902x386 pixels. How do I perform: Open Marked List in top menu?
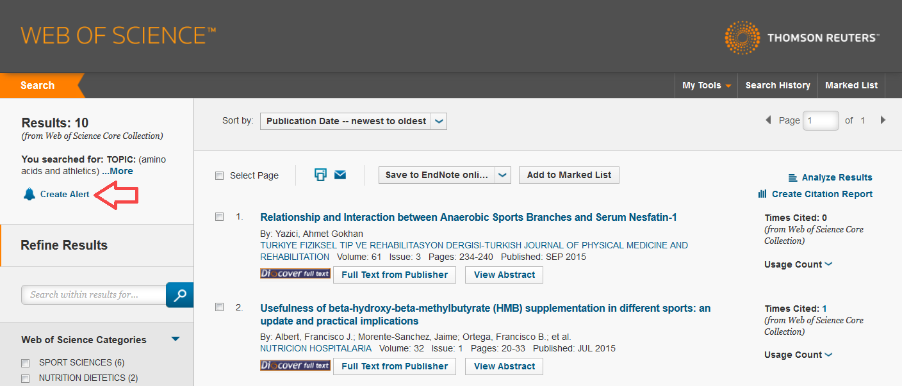[851, 85]
